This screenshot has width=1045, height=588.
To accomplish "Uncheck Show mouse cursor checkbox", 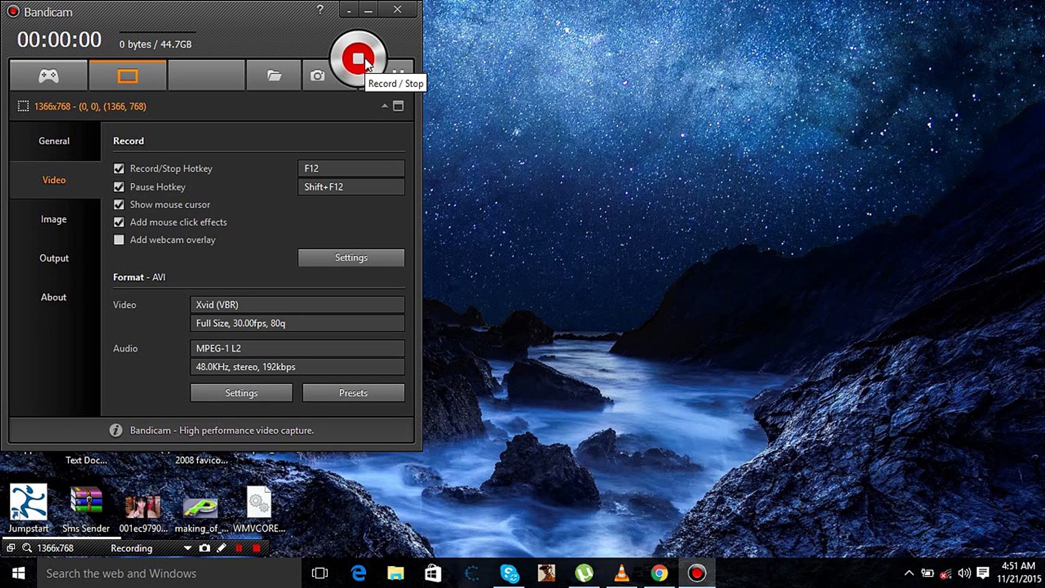I will [119, 205].
